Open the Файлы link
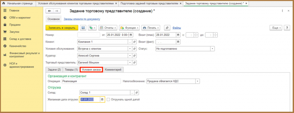The width and height of the screenshot is (294, 113). coord(177,28)
